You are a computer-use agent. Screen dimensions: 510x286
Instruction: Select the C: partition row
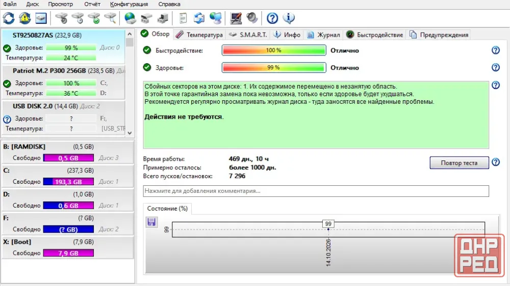68,176
